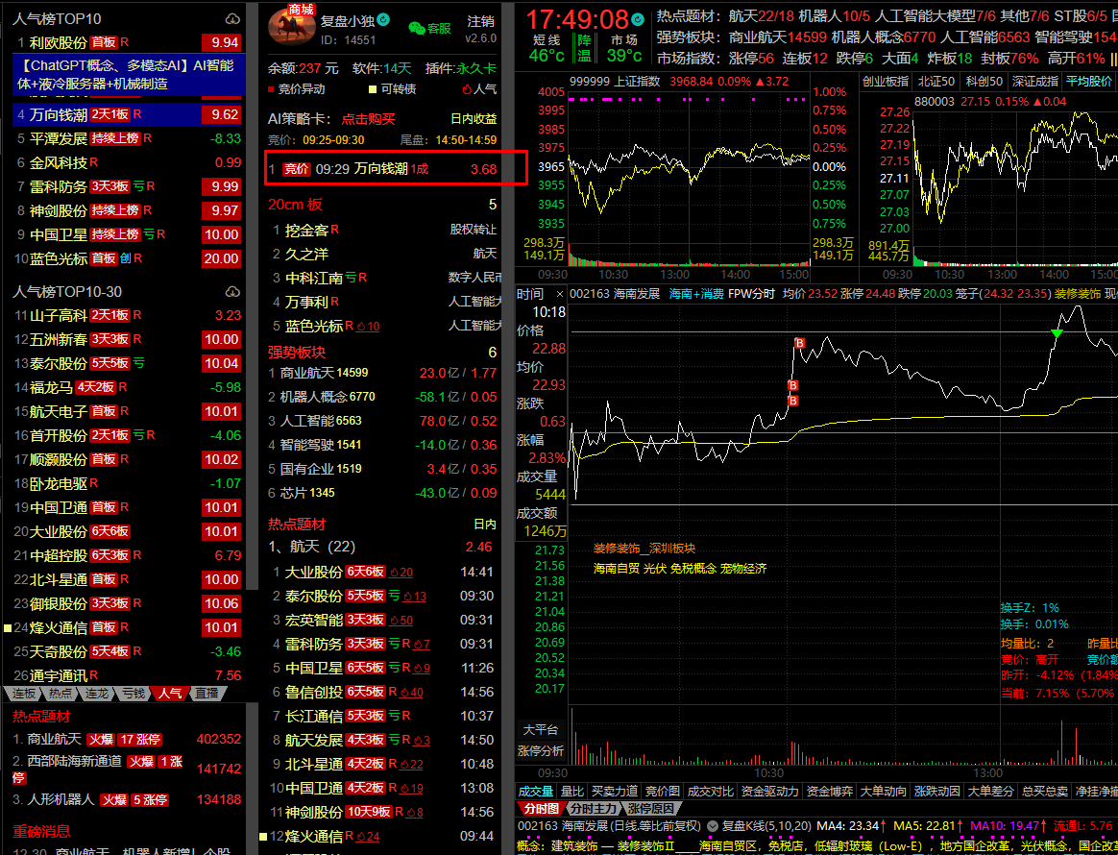Click the 点击购买 link
This screenshot has width=1118, height=855.
tap(368, 119)
